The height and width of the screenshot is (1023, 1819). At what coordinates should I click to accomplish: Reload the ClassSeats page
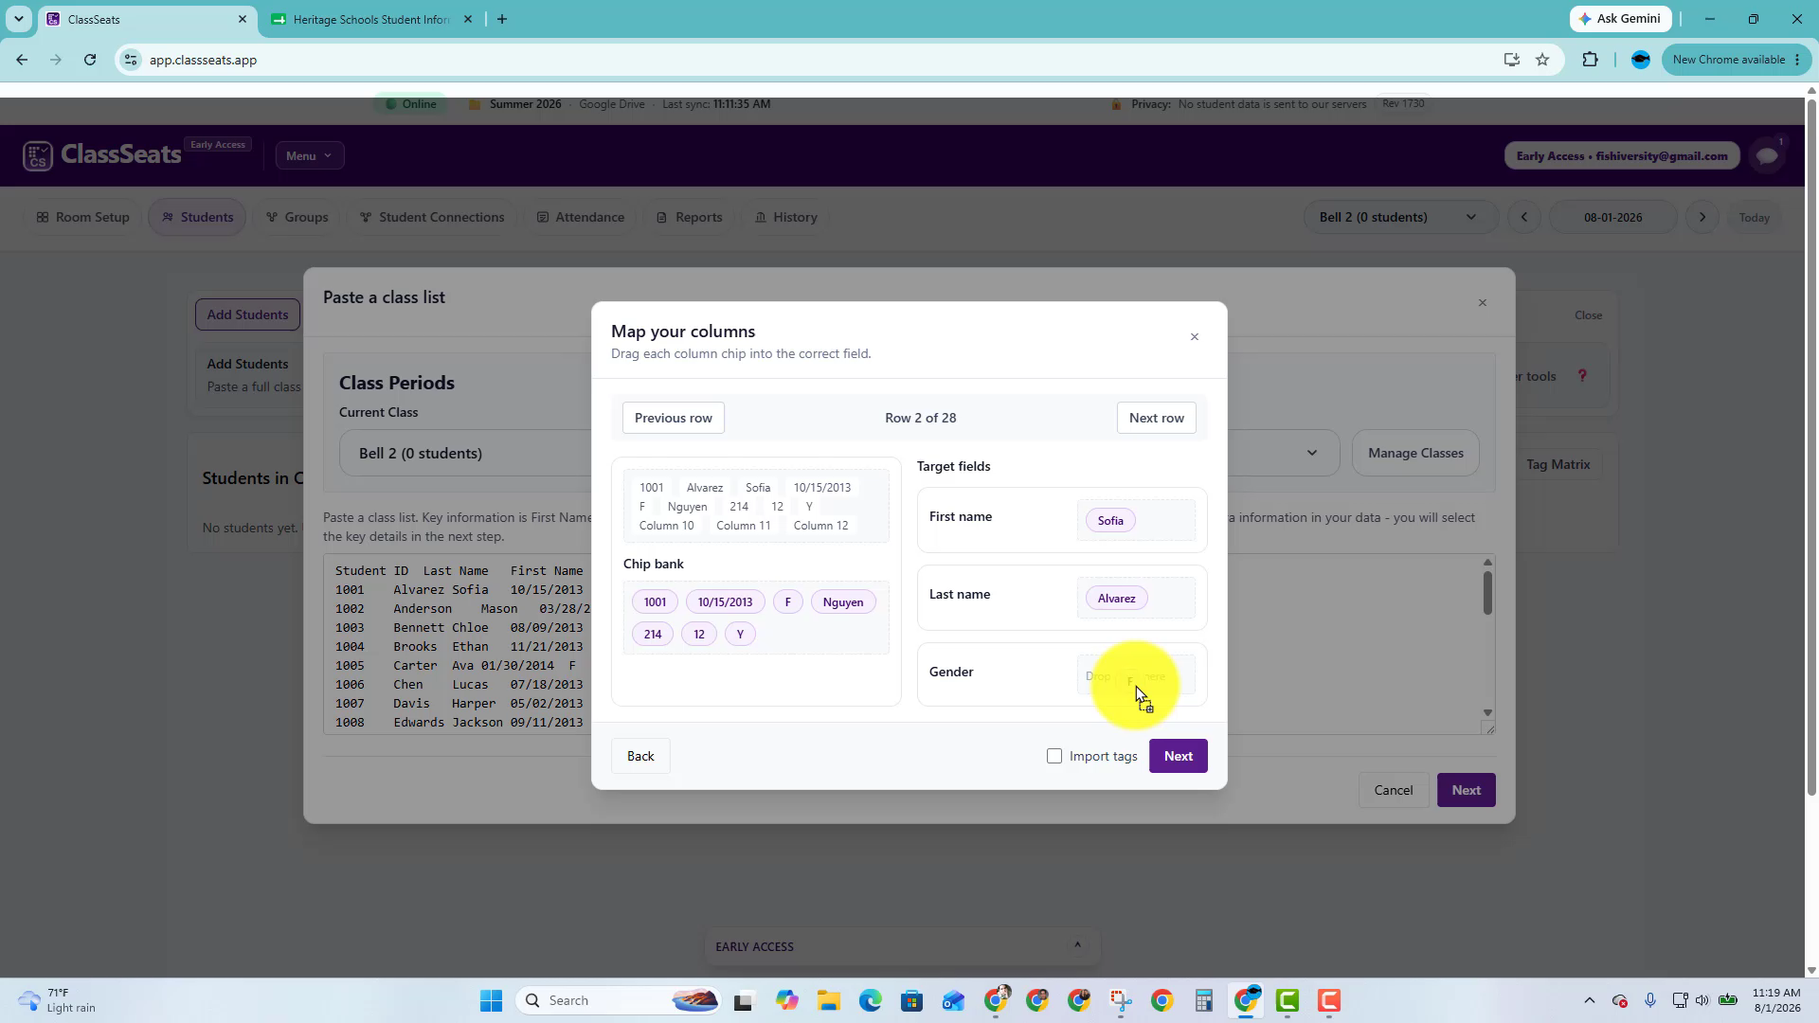coord(90,60)
